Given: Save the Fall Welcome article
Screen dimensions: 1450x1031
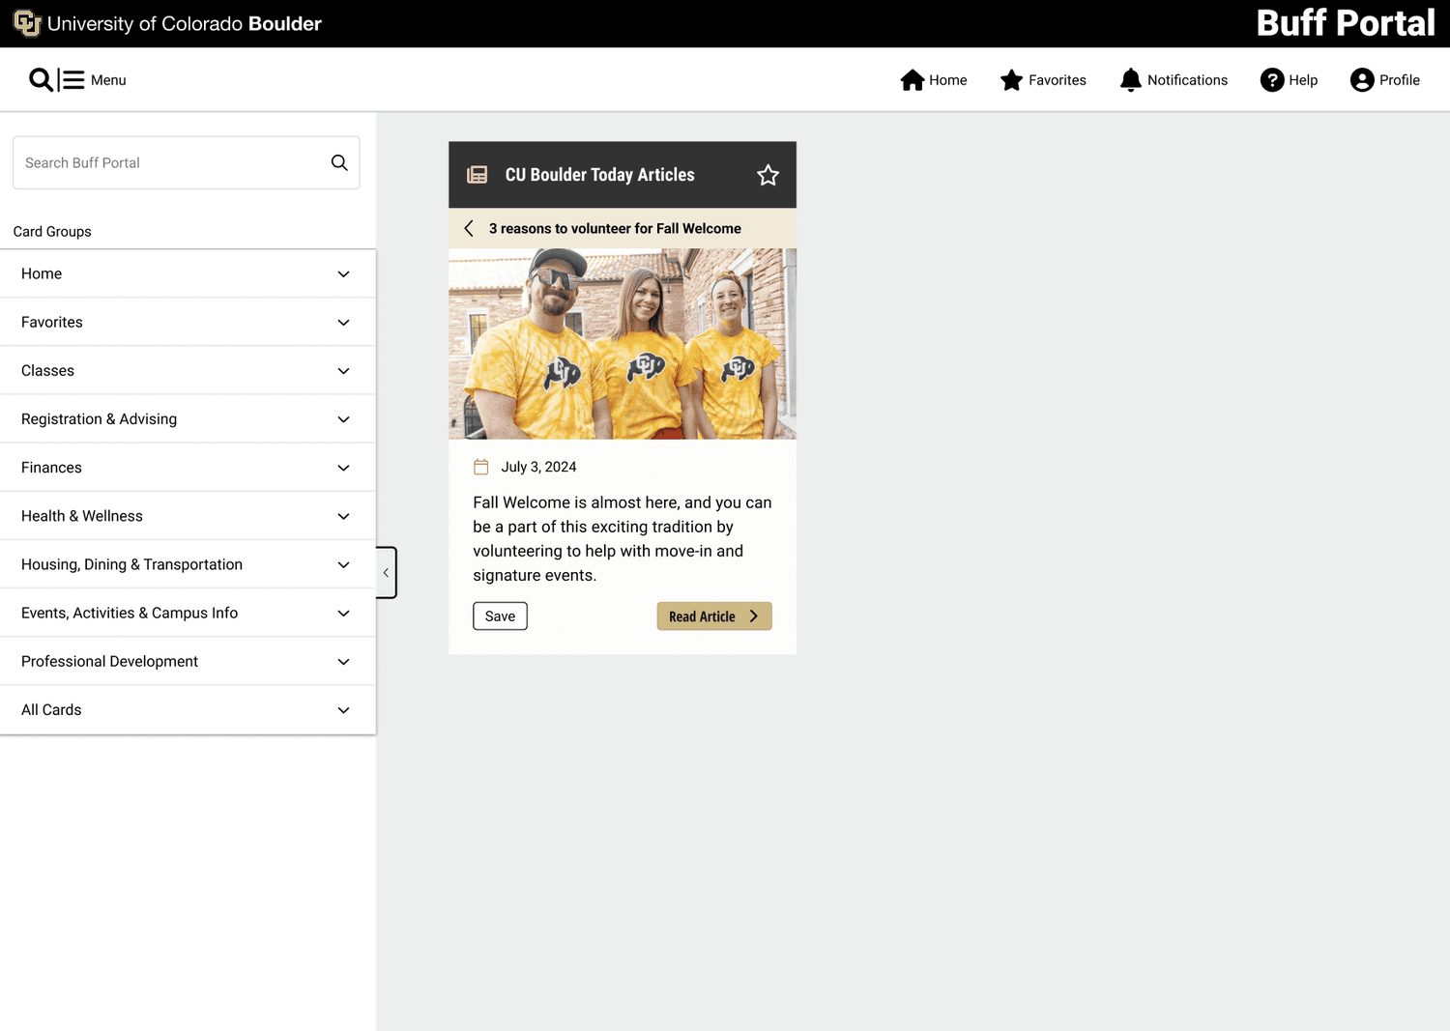Looking at the screenshot, I should pos(500,616).
